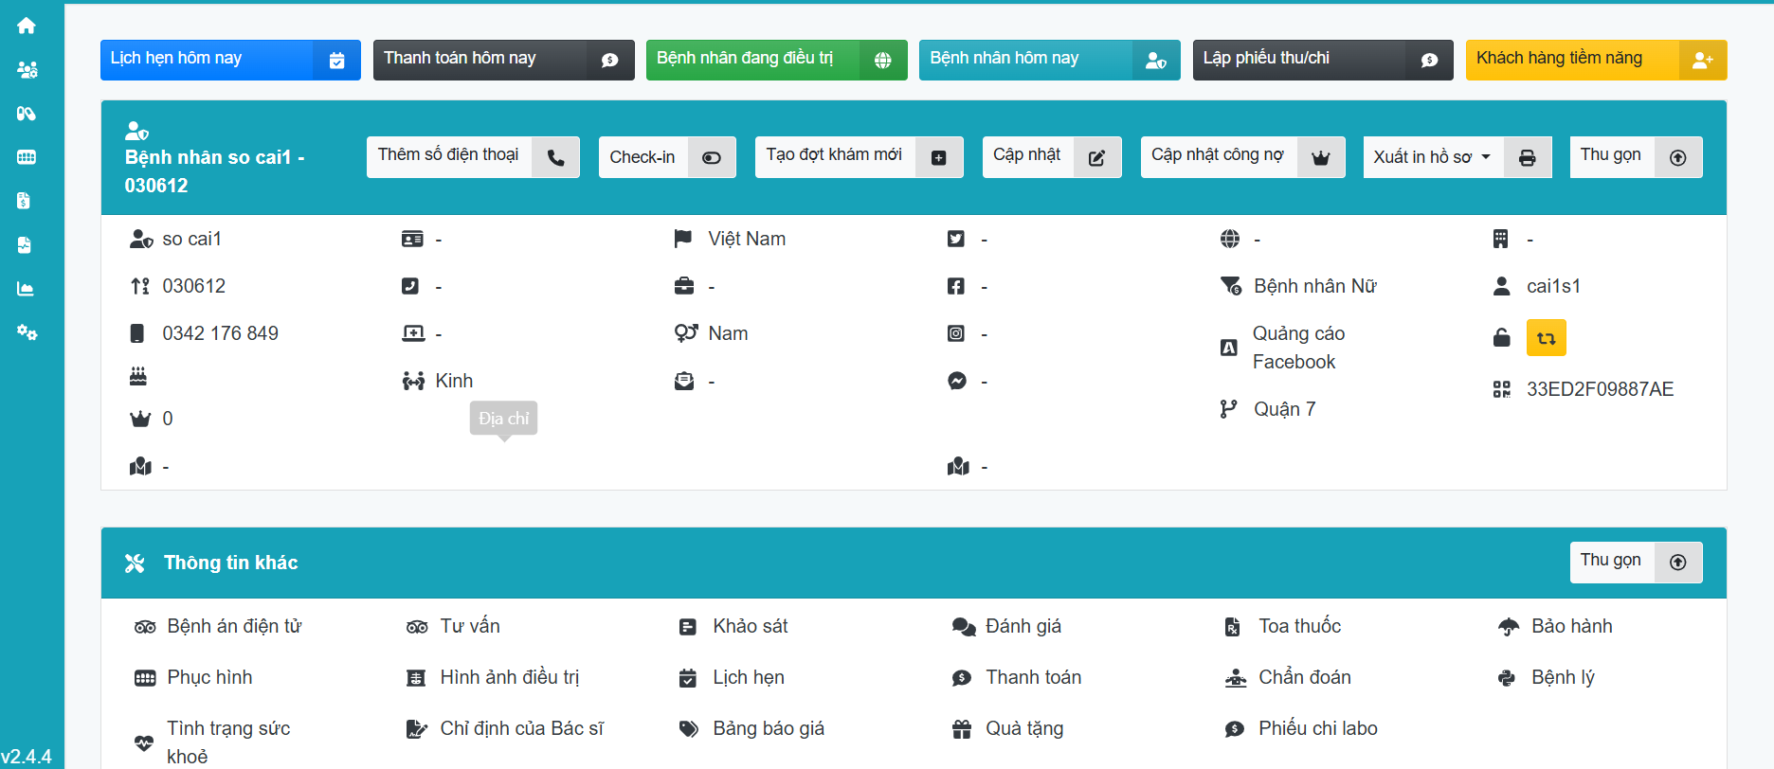Click the patient phone number 0342 176 849
Image resolution: width=1774 pixels, height=769 pixels.
coord(220,333)
